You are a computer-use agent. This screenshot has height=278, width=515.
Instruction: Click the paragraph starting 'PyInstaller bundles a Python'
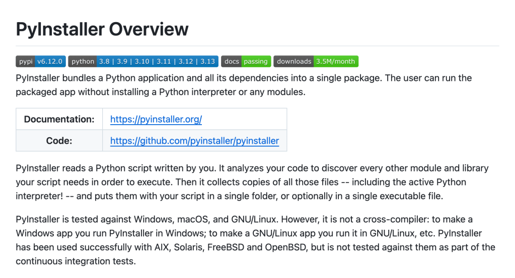pyautogui.click(x=244, y=85)
